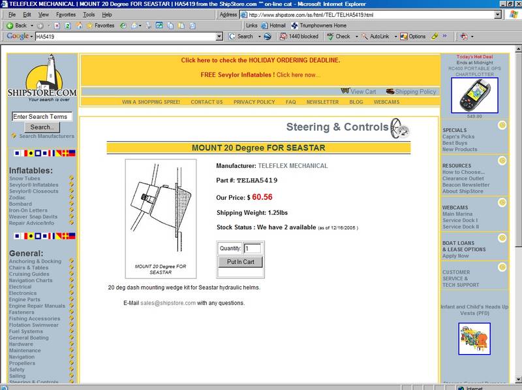Viewport: 522px width, 390px height.
Task: Click the Stop loading icon
Action: (57, 25)
